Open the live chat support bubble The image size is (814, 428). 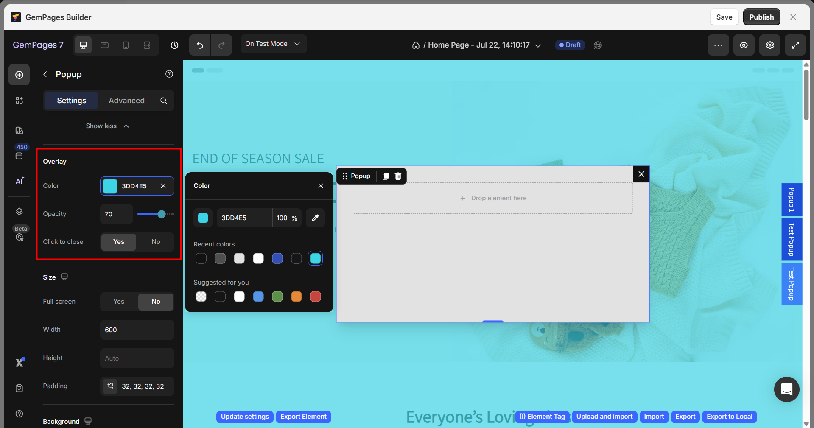pos(786,389)
